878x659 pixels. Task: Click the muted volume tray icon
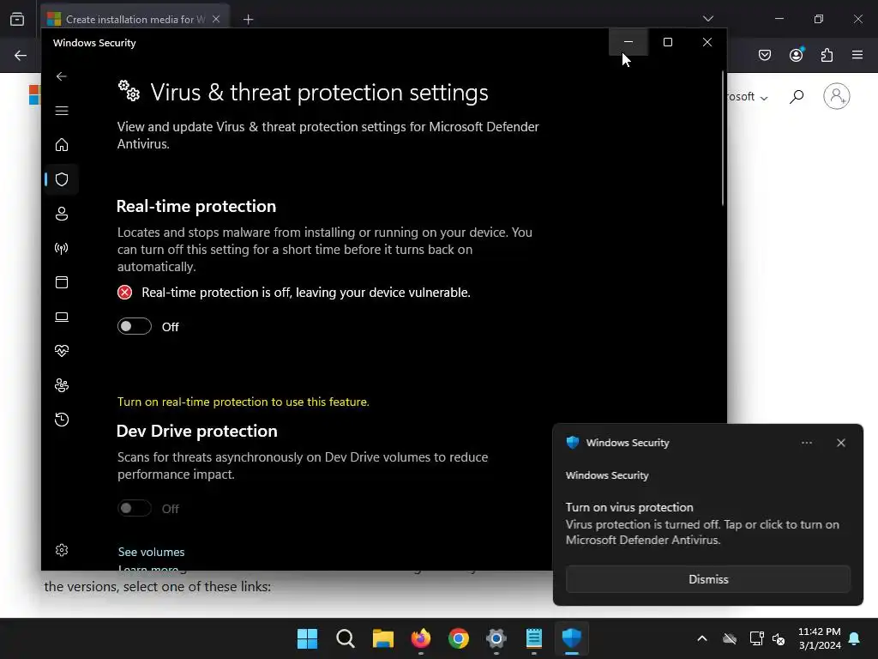coord(779,638)
